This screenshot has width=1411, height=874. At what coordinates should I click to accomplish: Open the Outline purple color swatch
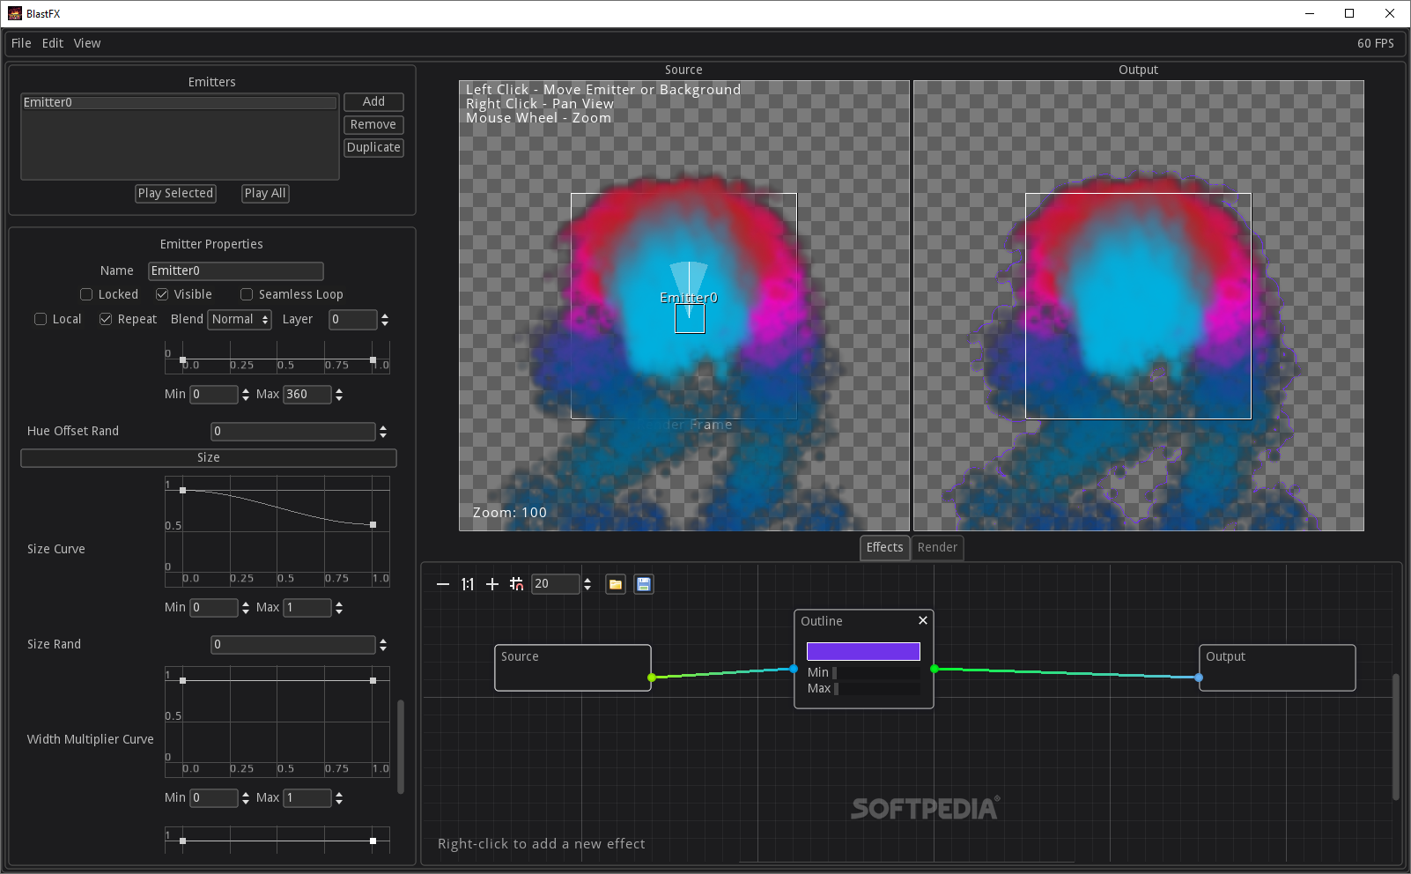pyautogui.click(x=863, y=651)
